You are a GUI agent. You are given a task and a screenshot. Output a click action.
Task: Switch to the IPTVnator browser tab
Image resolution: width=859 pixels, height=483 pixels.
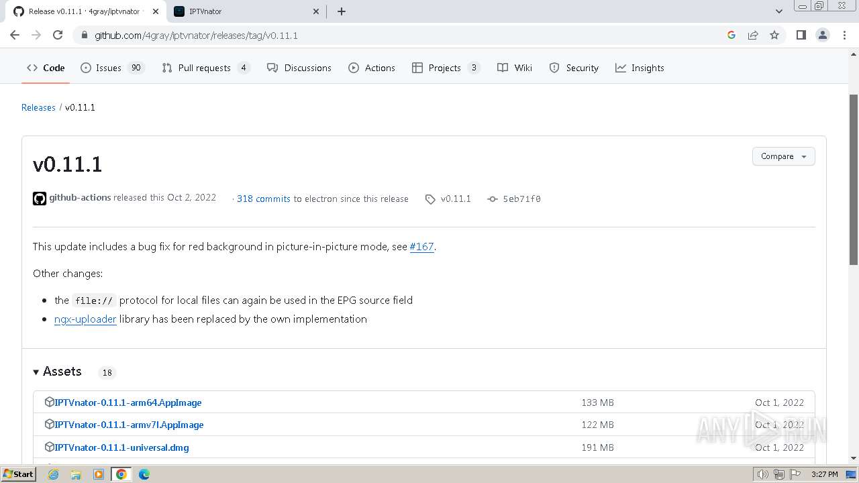245,11
